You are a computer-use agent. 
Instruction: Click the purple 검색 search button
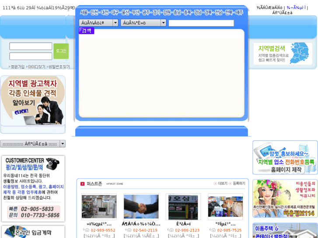pyautogui.click(x=87, y=31)
